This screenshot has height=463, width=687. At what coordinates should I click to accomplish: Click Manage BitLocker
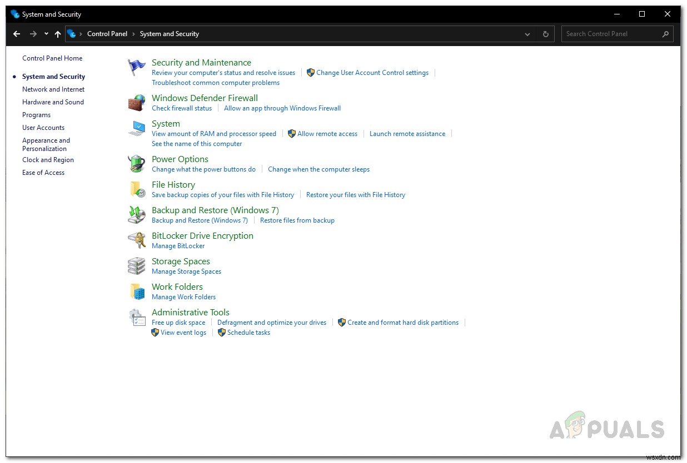178,246
